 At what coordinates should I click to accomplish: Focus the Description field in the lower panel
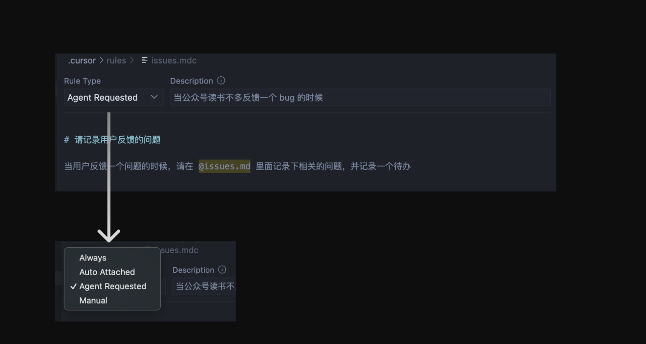click(204, 286)
